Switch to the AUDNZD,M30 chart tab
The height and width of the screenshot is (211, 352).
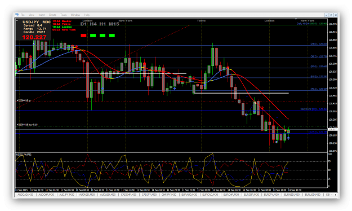87,195
